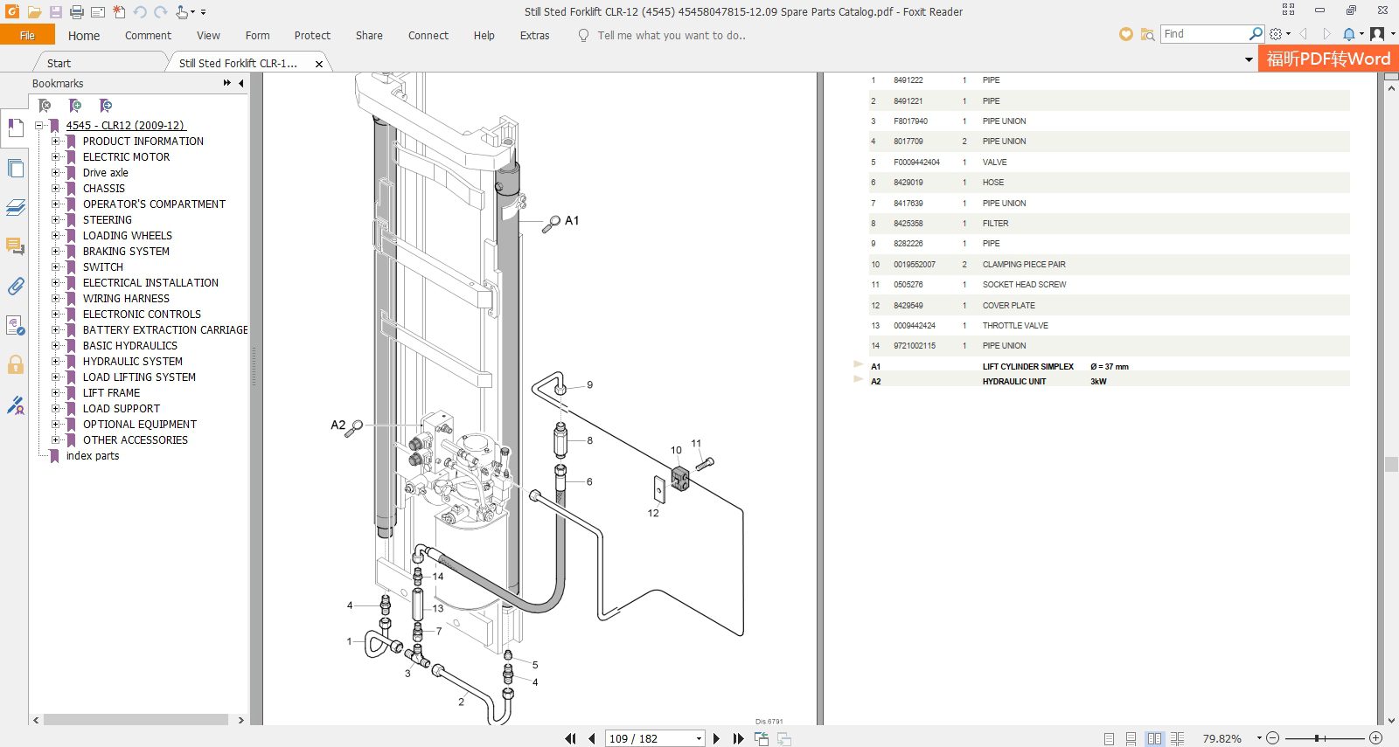The image size is (1399, 747).
Task: Collapse the 4545 - CLR12 root bookmark
Action: coord(39,125)
